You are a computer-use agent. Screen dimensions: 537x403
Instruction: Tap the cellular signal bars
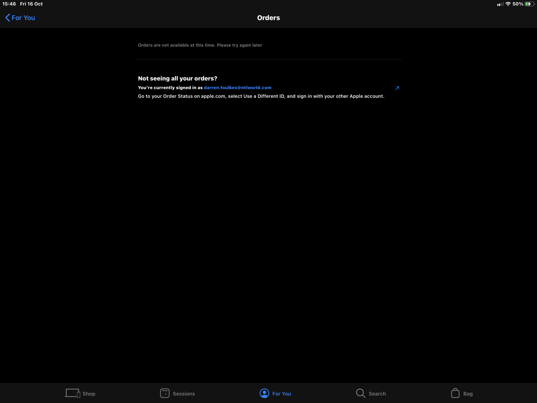(x=500, y=4)
